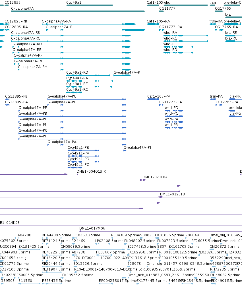Click whd-PB protein label

tap(171, 125)
